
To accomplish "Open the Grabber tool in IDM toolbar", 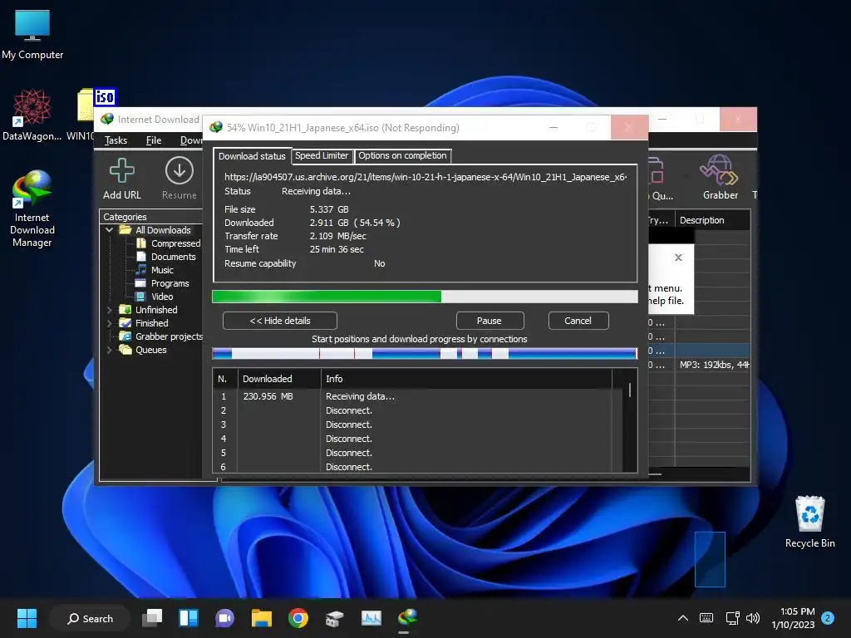I will [x=721, y=178].
